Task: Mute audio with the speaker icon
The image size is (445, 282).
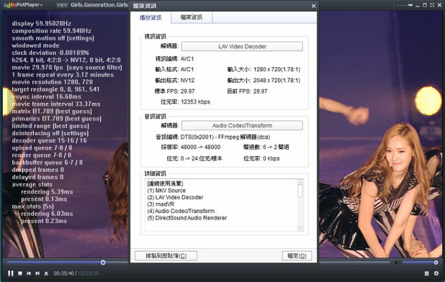Action: point(396,262)
